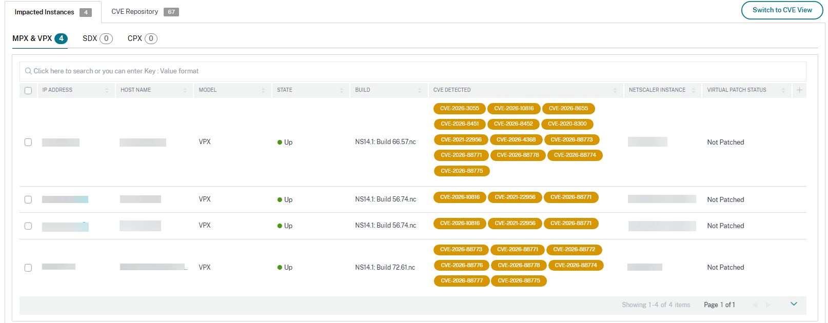The width and height of the screenshot is (828, 323).
Task: Click CVE-2026-88778 in Build 72.61 row
Action: (519, 266)
